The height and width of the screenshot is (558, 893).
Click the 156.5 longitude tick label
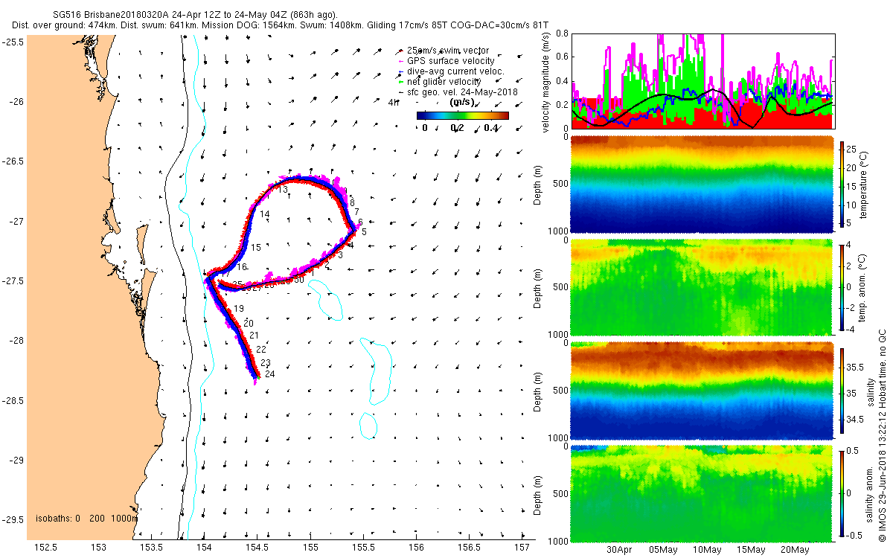(x=469, y=548)
